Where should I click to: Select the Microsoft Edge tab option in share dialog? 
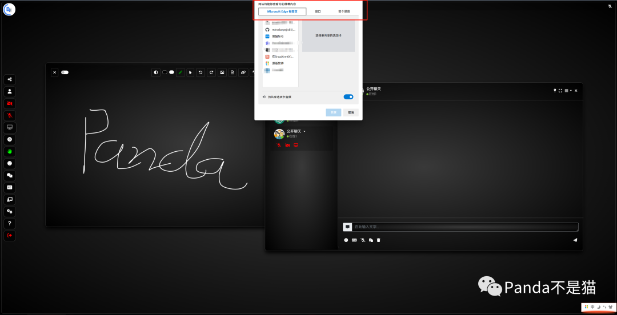click(x=282, y=11)
